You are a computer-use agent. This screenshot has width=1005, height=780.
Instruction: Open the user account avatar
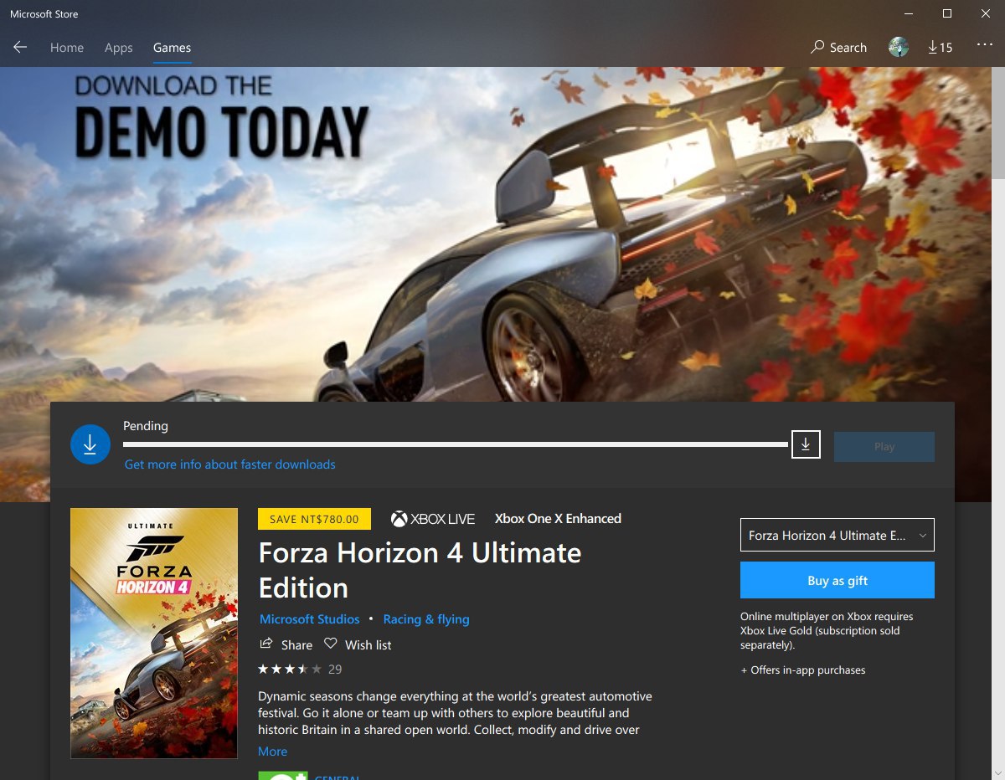[x=899, y=48]
